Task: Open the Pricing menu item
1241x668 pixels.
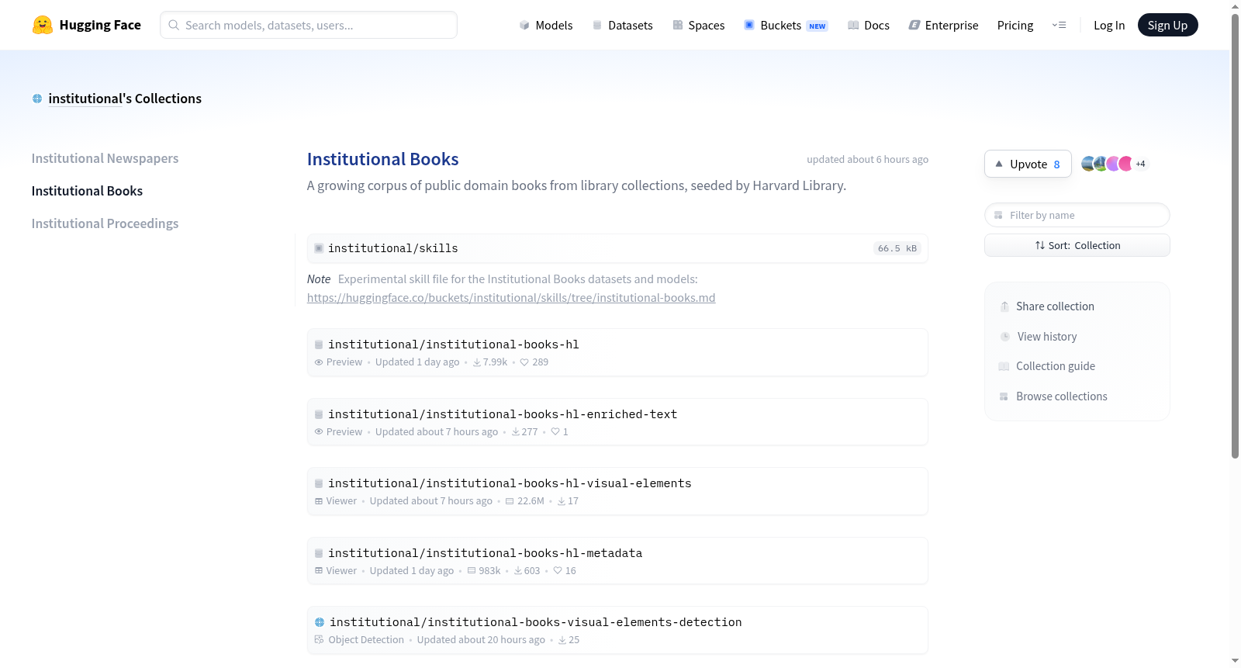Action: [1015, 25]
